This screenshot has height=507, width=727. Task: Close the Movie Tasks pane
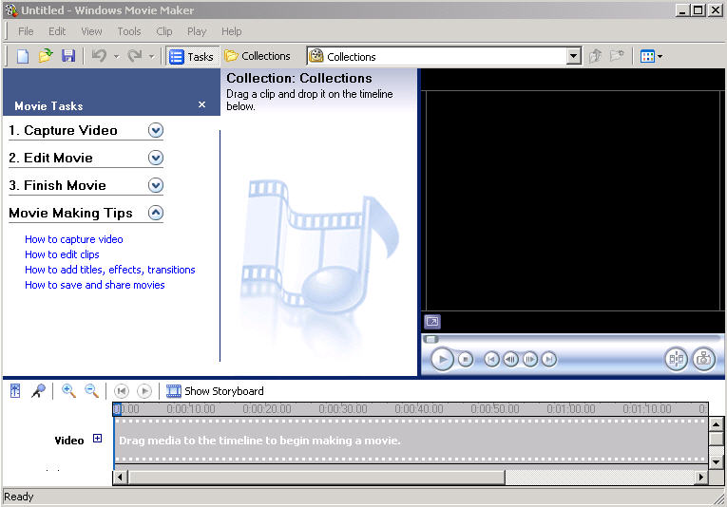201,104
